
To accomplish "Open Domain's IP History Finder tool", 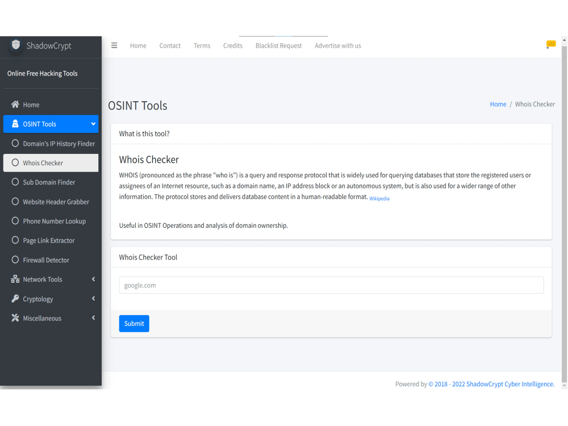I will [51, 144].
